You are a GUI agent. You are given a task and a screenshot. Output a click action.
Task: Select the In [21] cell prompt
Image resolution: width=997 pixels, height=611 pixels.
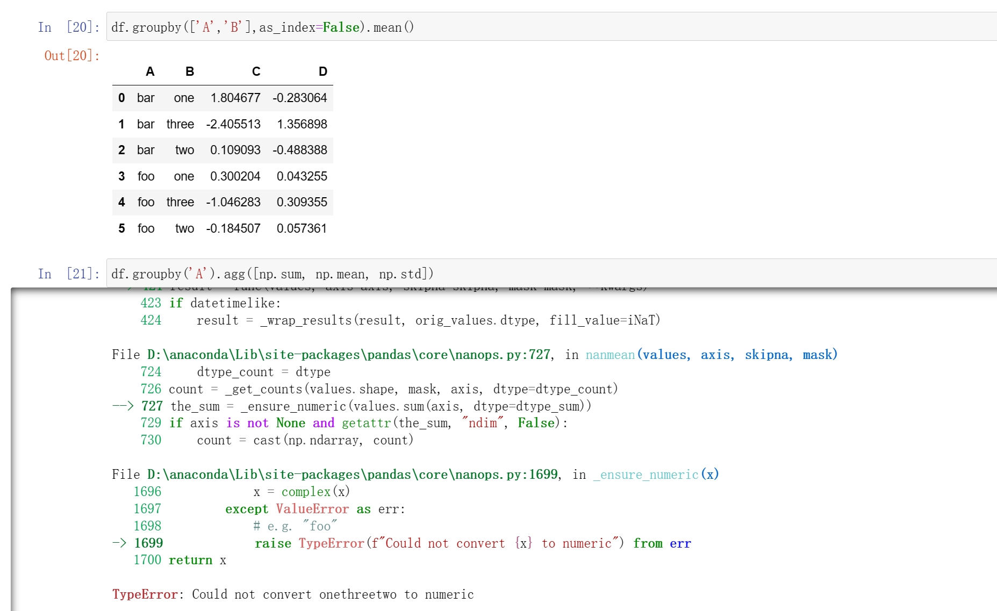click(69, 274)
